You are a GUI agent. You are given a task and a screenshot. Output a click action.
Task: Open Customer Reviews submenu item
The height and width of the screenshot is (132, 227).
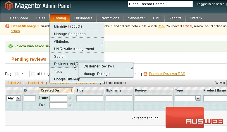(x=106, y=66)
